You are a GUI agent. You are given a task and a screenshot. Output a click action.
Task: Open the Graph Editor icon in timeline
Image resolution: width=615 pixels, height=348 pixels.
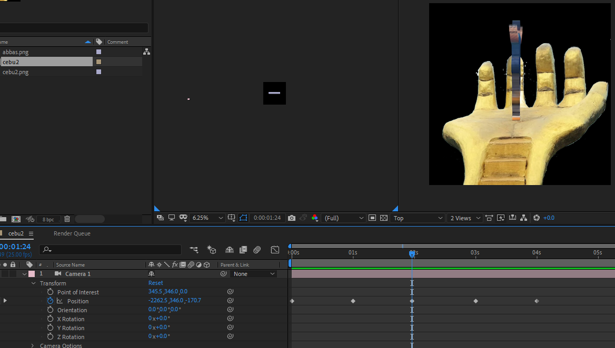tap(275, 250)
